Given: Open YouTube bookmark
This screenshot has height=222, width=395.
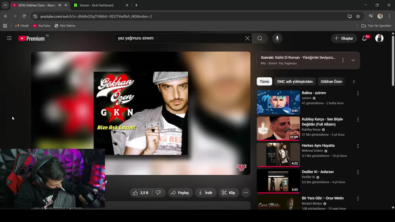Looking at the screenshot, I should point(42,26).
